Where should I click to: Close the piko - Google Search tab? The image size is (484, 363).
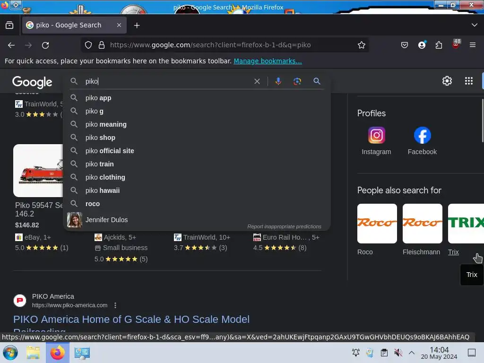tap(119, 25)
